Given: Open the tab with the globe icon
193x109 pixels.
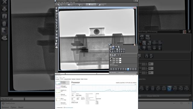Looking at the screenshot, I should point(102,5).
